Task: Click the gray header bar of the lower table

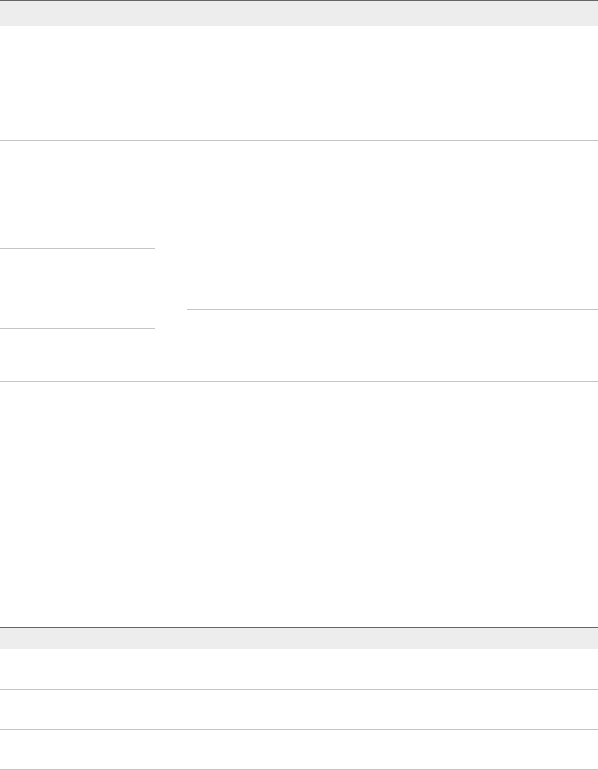Action: tap(299, 638)
